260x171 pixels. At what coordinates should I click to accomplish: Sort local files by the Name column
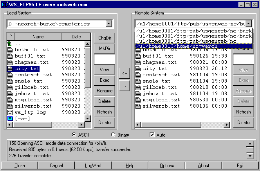coord(38,37)
